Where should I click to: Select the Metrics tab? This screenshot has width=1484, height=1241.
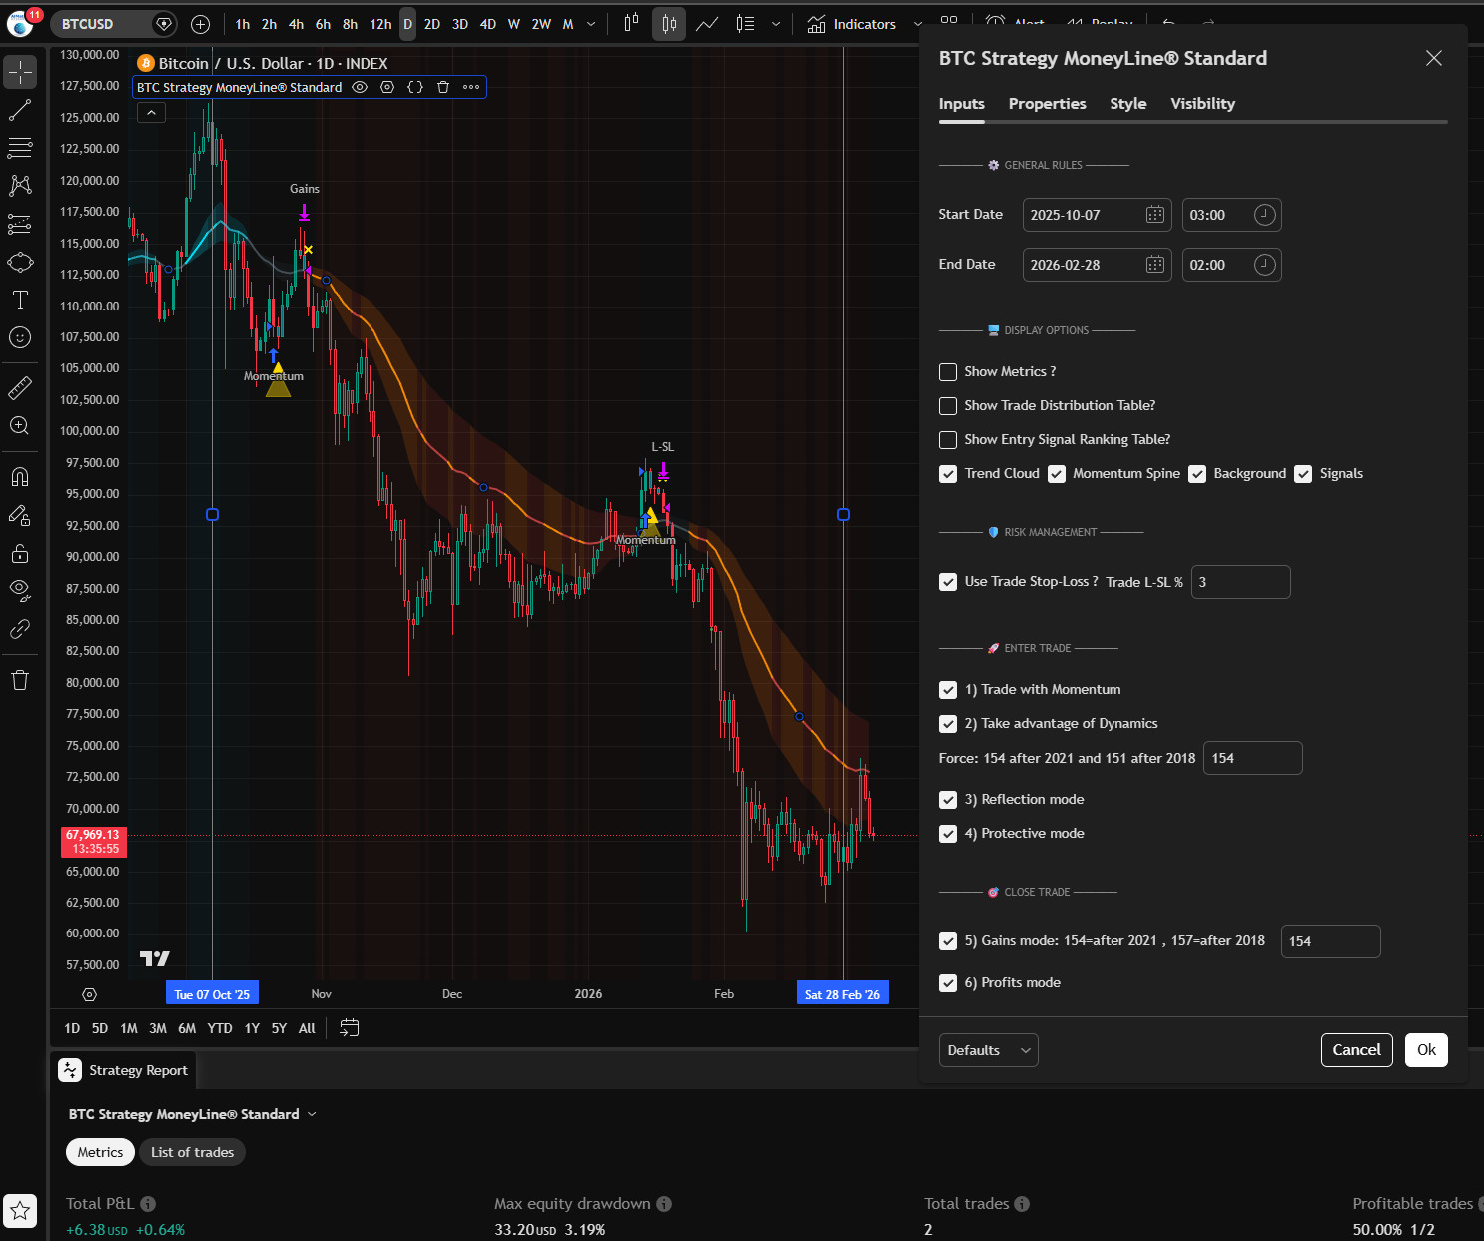100,1152
